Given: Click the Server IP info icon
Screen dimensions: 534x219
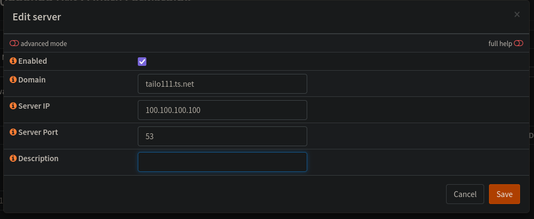Looking at the screenshot, I should coord(13,106).
